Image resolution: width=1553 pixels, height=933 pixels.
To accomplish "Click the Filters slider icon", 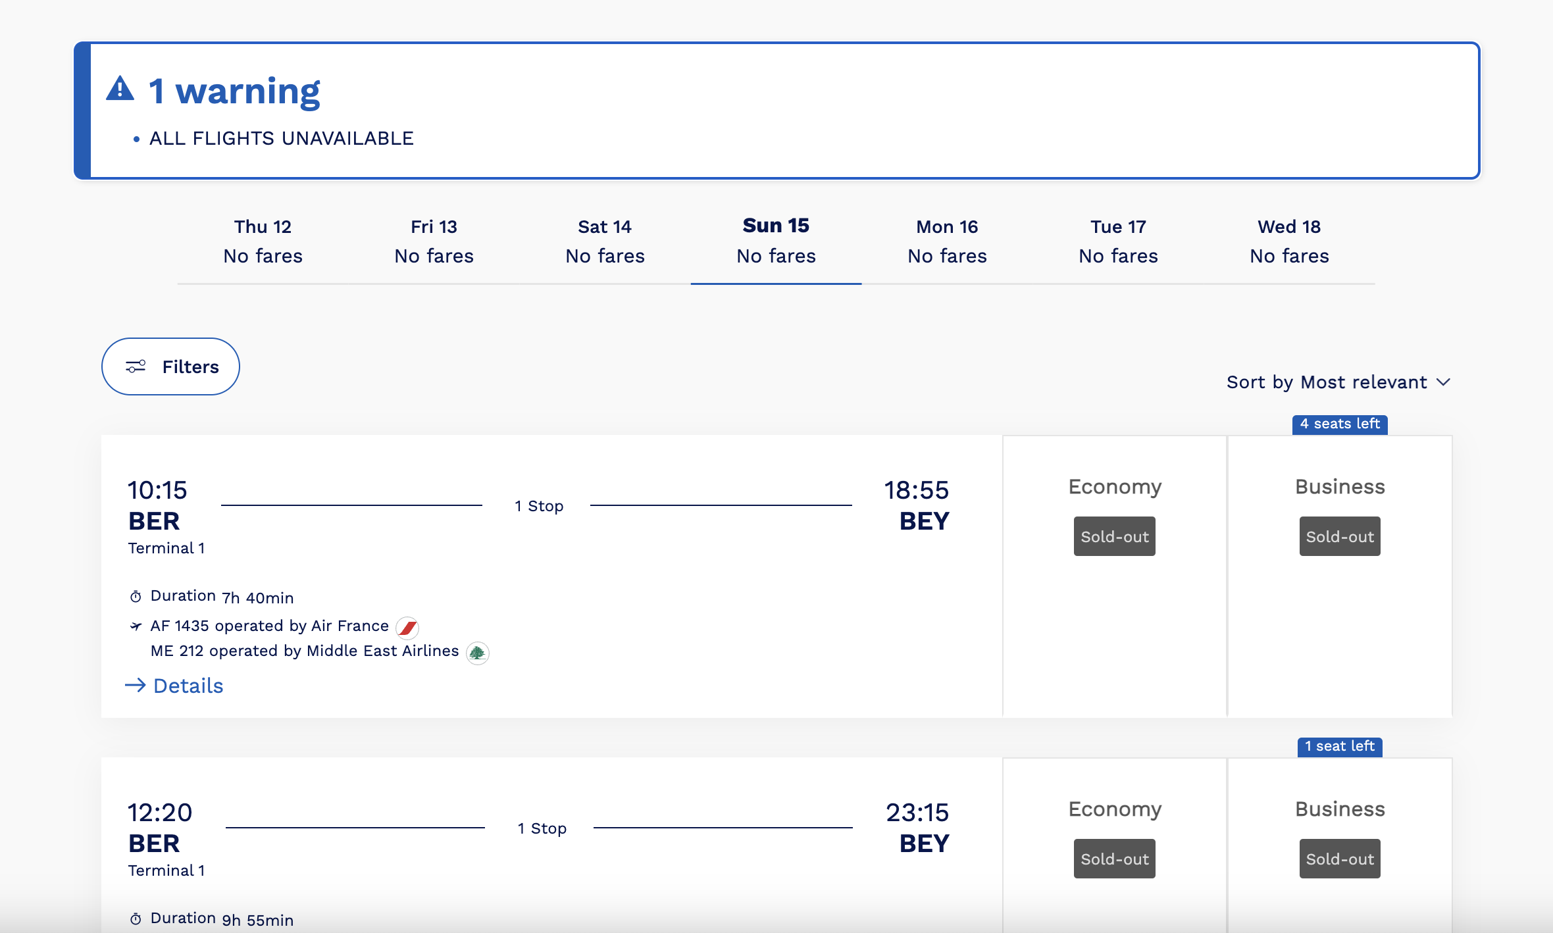I will (x=136, y=366).
